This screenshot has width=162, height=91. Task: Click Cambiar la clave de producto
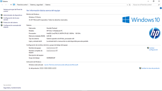(x=150, y=68)
